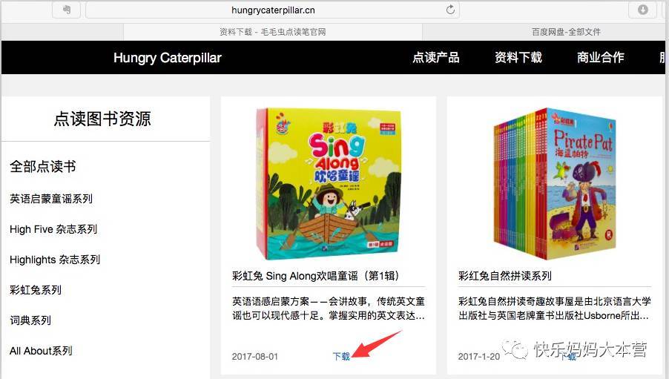Open 商业合作 in the navigation bar
Viewport: 669px width, 379px height.
coord(600,57)
